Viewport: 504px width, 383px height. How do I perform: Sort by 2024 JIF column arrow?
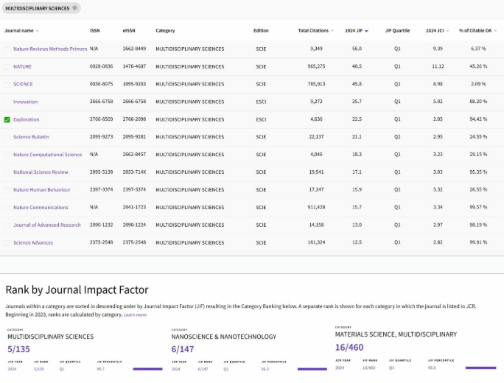(x=366, y=31)
